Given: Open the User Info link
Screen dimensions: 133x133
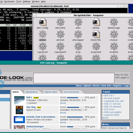Looking at the screenshot, I should [106, 86].
